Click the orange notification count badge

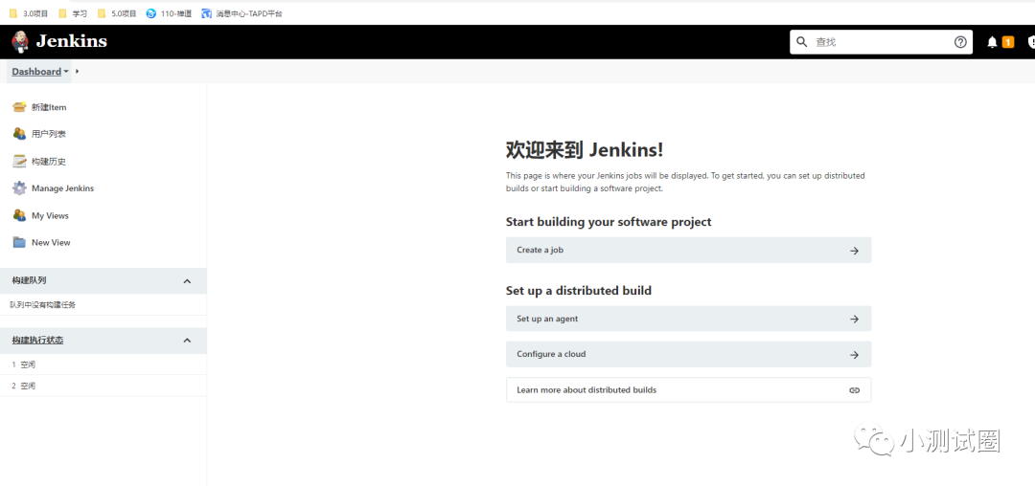coord(1008,42)
